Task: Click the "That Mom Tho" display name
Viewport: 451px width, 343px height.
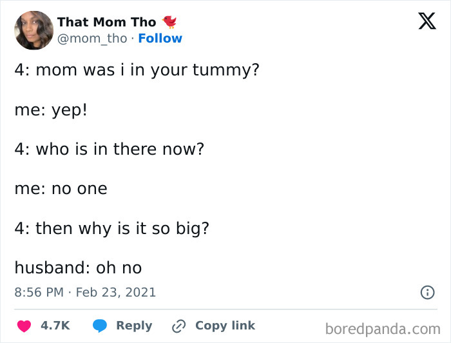Action: pos(106,22)
